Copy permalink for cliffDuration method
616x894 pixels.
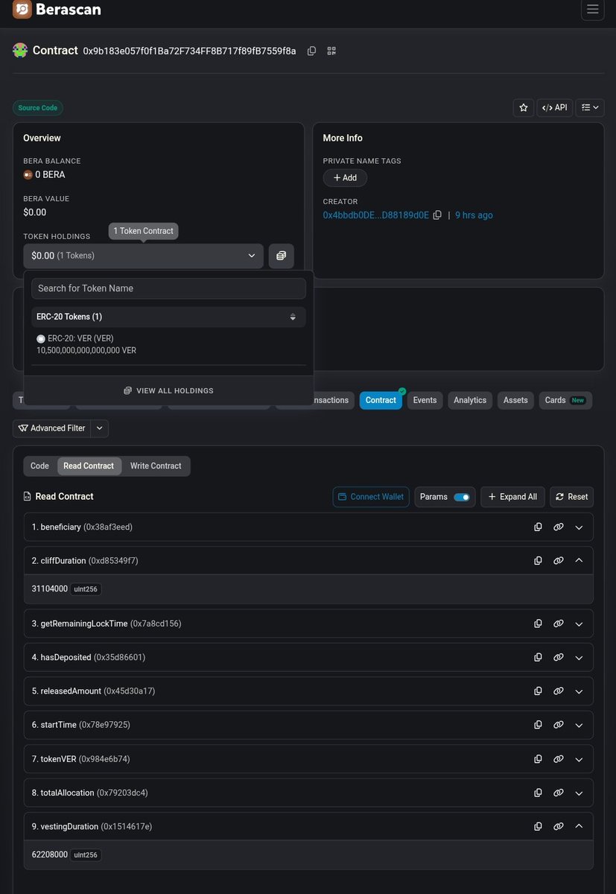coord(558,560)
